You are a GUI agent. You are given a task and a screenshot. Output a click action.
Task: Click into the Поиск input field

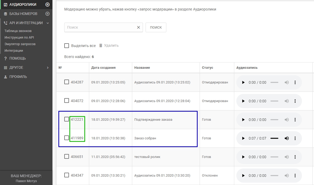(x=100, y=27)
